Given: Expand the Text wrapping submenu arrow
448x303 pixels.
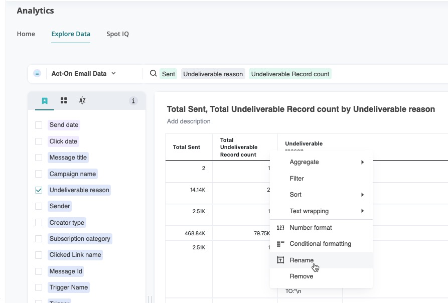Looking at the screenshot, I should [x=362, y=211].
